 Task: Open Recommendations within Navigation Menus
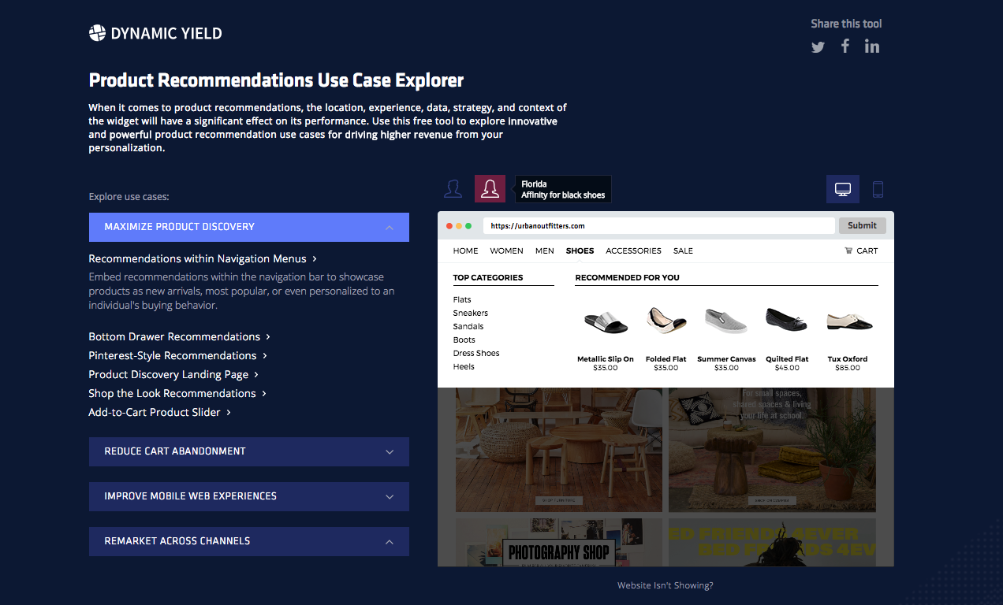pos(203,258)
